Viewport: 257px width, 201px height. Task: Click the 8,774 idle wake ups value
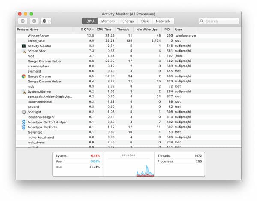tap(156, 41)
